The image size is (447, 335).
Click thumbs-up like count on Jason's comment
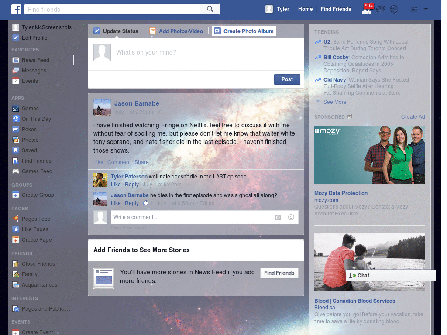point(148,203)
